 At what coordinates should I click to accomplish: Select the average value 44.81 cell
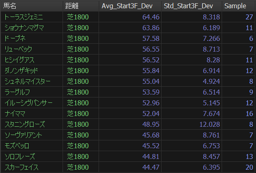130,156
